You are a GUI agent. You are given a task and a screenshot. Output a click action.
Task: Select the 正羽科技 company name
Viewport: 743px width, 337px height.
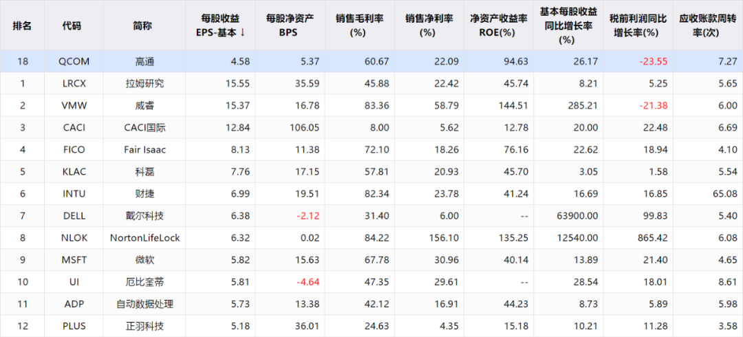coord(145,327)
